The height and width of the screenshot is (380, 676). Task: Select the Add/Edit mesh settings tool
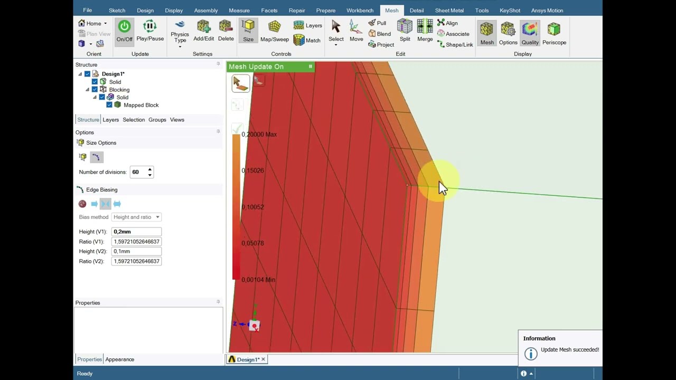(203, 31)
